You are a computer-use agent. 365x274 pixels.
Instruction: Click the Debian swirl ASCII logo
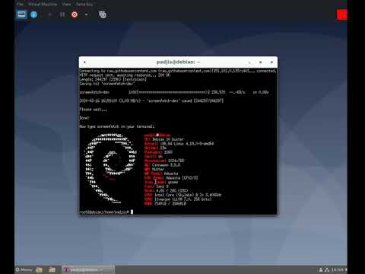(x=110, y=168)
